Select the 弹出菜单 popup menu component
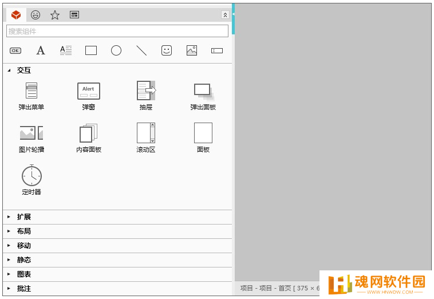 coord(31,96)
